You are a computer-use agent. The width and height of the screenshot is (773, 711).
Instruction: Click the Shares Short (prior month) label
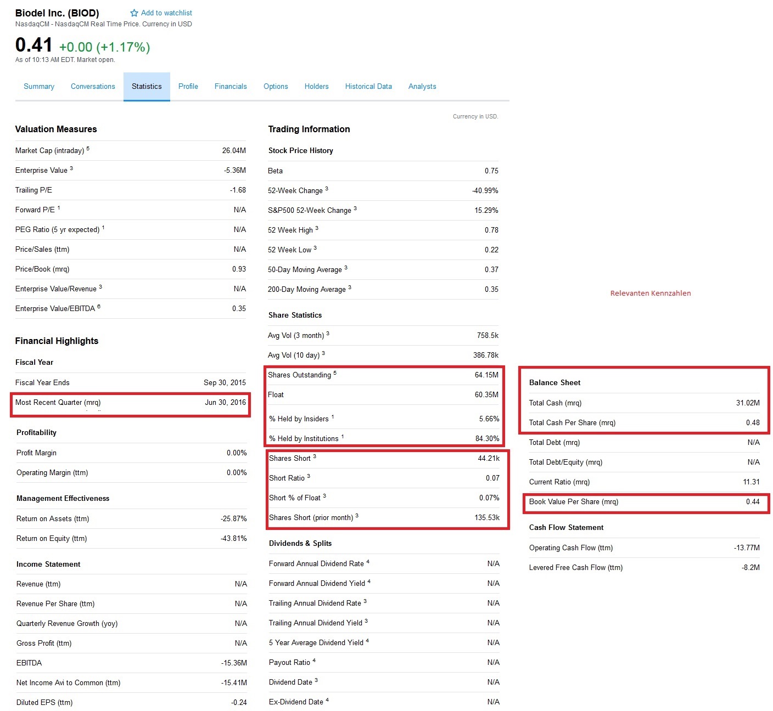[x=311, y=518]
